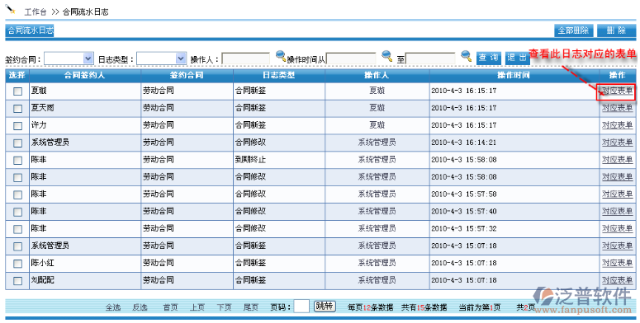
Task: Click the magnifier icon beside 操作人 field
Action: click(x=281, y=55)
